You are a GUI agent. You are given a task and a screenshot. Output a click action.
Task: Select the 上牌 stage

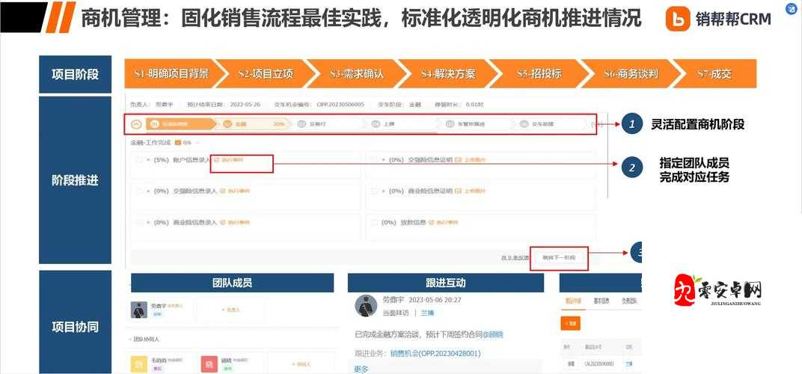click(x=402, y=124)
